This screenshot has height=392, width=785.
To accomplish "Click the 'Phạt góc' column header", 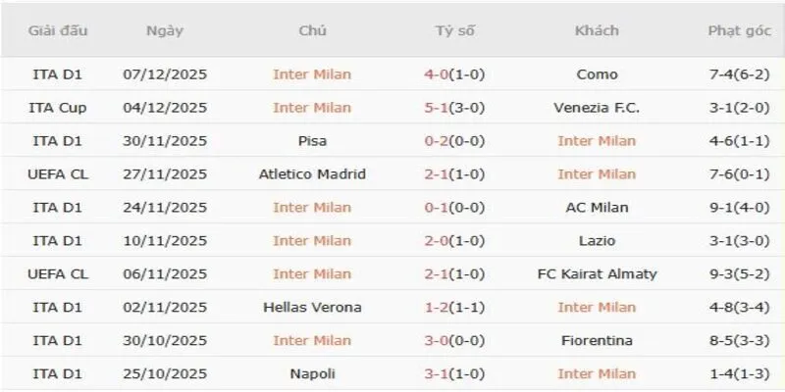I will [741, 30].
